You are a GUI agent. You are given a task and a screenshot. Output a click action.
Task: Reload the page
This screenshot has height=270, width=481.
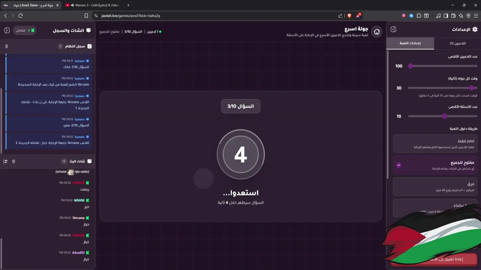coord(20,16)
